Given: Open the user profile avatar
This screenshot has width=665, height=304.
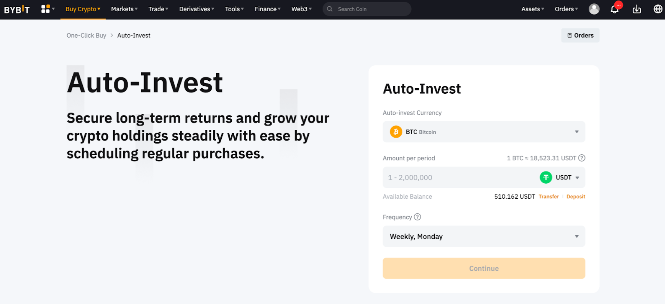Looking at the screenshot, I should [x=594, y=9].
